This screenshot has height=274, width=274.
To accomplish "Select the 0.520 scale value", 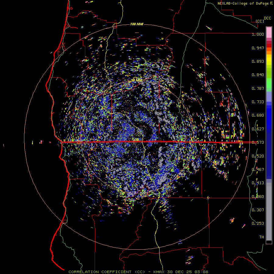I will coord(258,156).
